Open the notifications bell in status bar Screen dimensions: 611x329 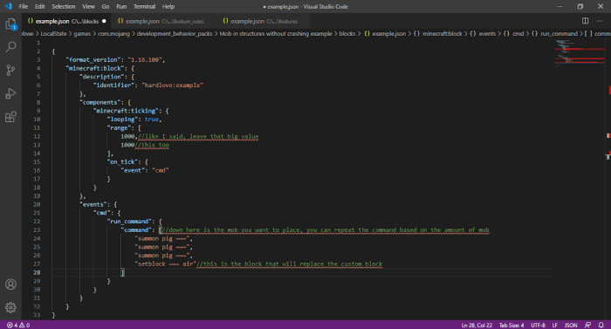click(x=601, y=325)
